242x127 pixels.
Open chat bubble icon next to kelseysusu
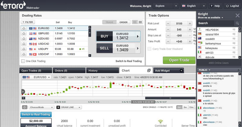pos(234,48)
